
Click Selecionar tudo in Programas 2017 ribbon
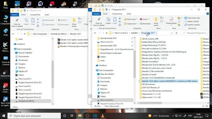coord(192,18)
